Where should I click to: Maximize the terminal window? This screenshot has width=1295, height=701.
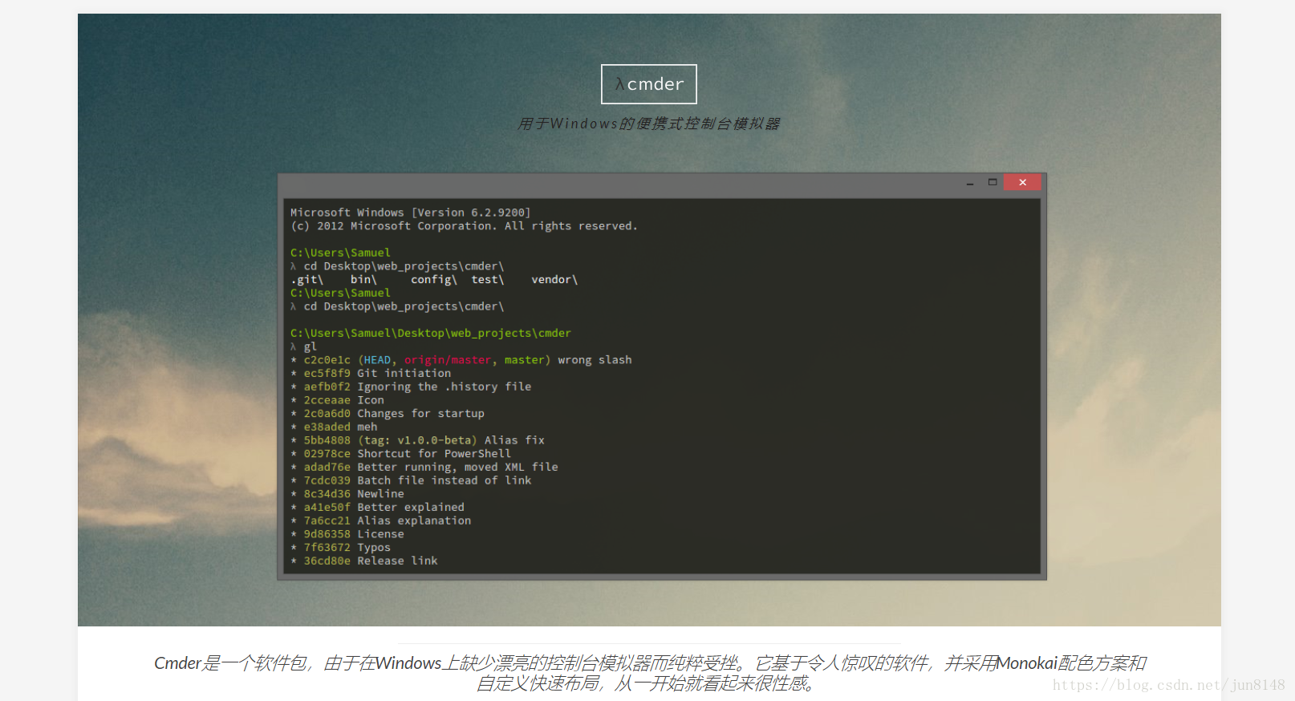pyautogui.click(x=993, y=182)
